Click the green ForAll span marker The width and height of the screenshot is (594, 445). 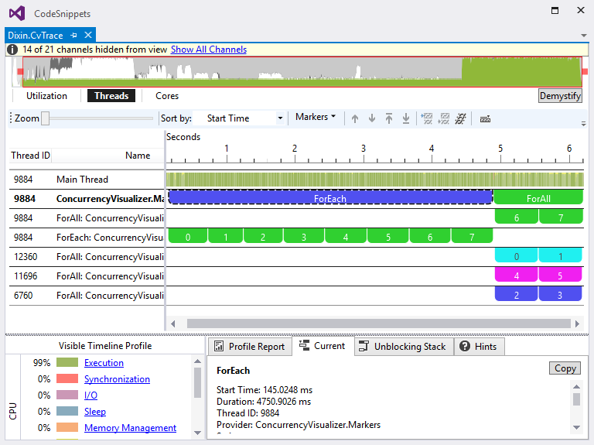[538, 197]
